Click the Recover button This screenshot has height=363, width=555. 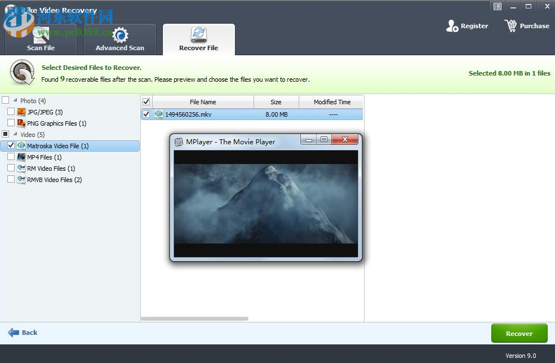(518, 333)
